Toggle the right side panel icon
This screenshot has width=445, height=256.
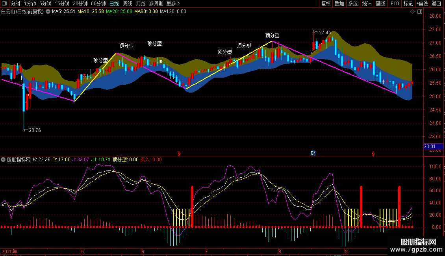point(420,12)
